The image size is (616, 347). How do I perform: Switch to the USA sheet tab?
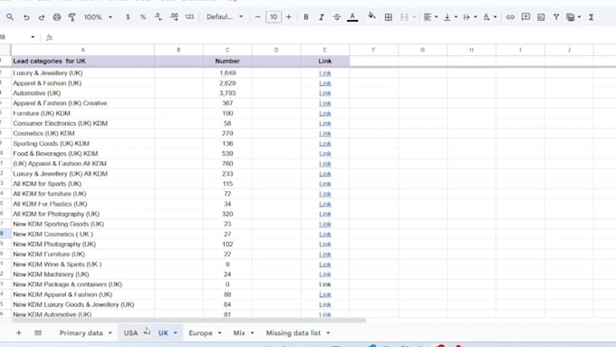click(130, 333)
